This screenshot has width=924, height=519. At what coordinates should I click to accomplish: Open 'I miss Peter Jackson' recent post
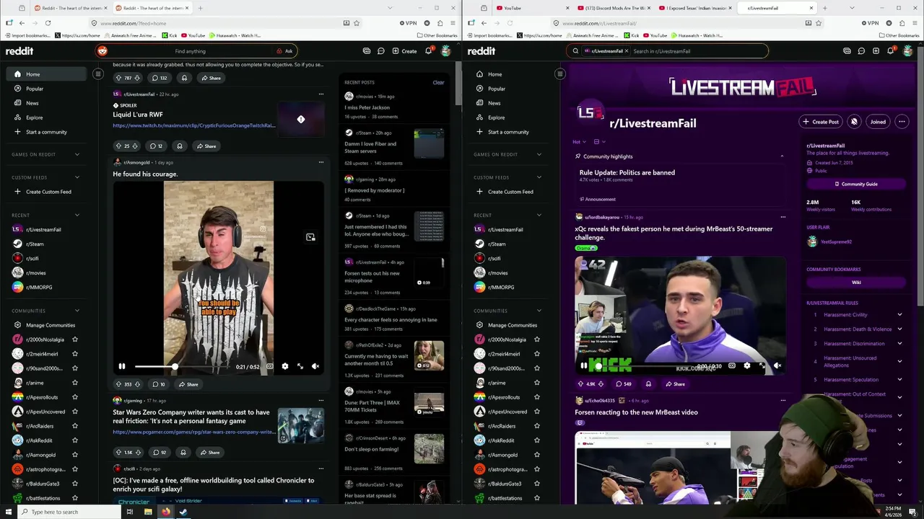point(367,107)
